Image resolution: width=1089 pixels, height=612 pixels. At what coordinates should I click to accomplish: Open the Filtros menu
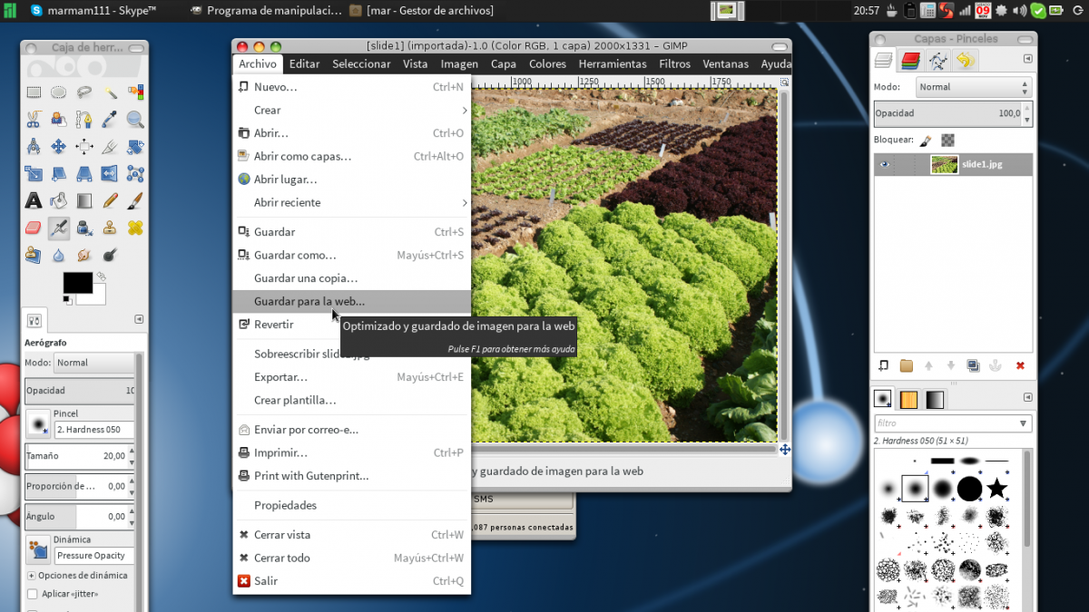click(674, 63)
